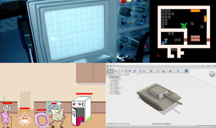216x128 pixels.
Task: Close the Panzer v9 document tab
Action: [x=120, y=68]
